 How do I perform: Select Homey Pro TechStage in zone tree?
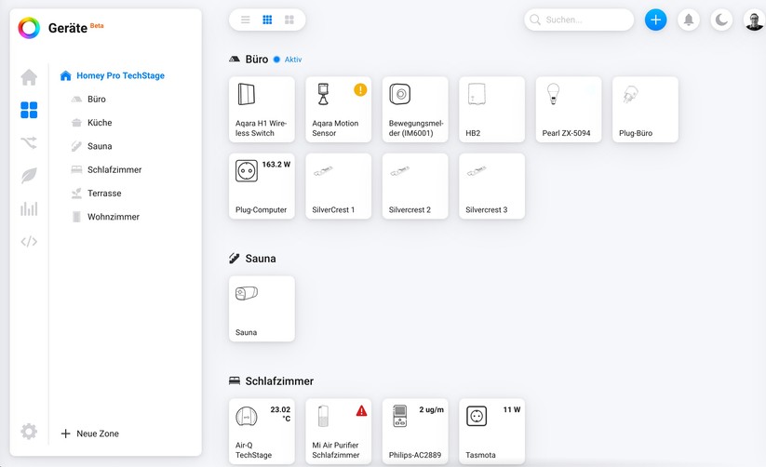pyautogui.click(x=112, y=75)
